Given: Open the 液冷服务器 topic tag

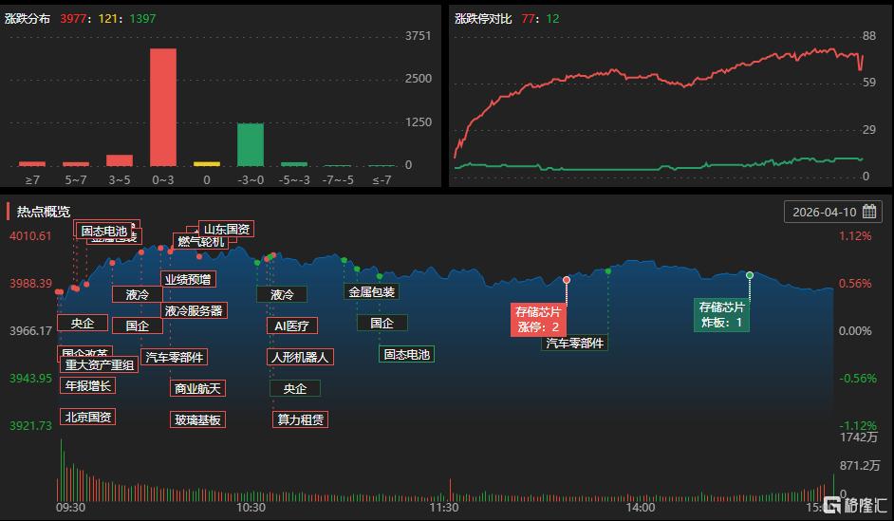Looking at the screenshot, I should [193, 310].
